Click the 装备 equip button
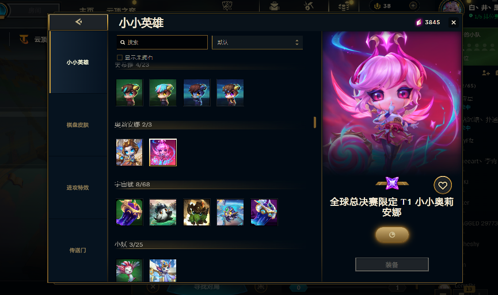Screen dimensions: 498x295 coord(392,265)
